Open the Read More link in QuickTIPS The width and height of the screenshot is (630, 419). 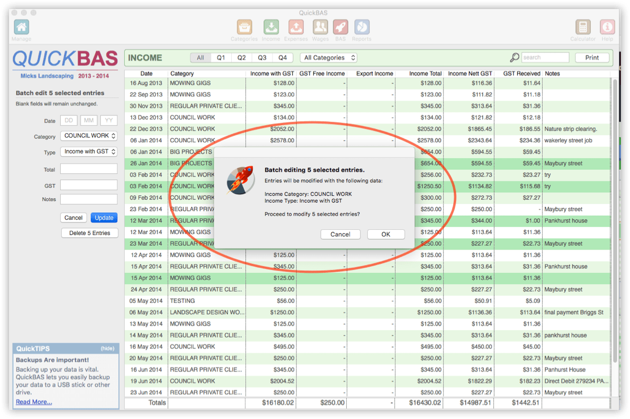(x=33, y=401)
